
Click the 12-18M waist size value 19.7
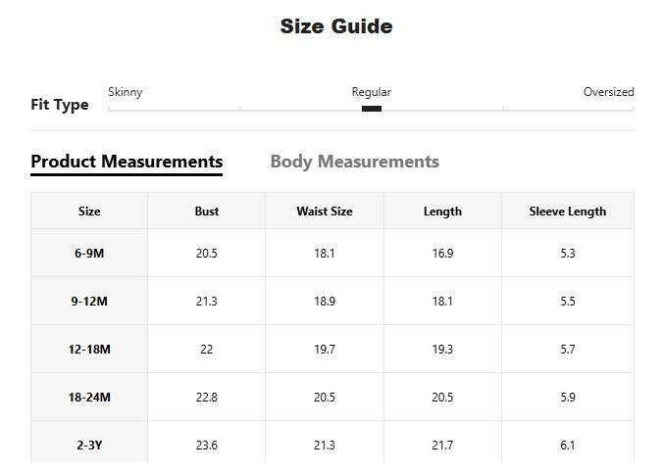click(325, 349)
